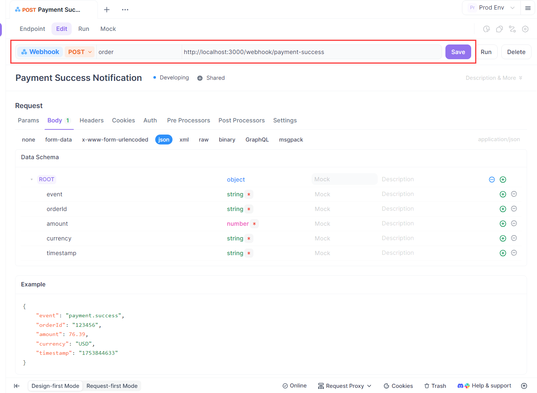This screenshot has width=537, height=393.
Task: Open Cookies manager in bottom bar
Action: click(x=398, y=386)
